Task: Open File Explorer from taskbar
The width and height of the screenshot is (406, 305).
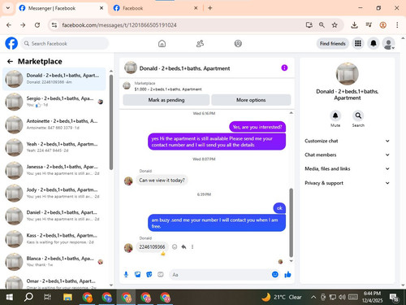Action: point(67,297)
